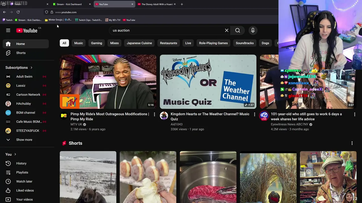Clear the search box text
The width and height of the screenshot is (362, 203).
coord(227,30)
